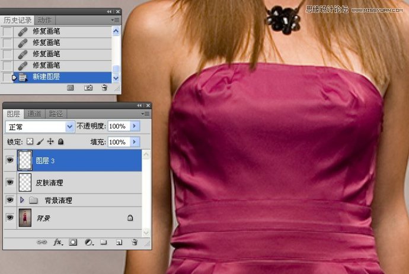This screenshot has height=274, width=409.
Task: Hide the 图层 3 layer
Action: coord(10,160)
